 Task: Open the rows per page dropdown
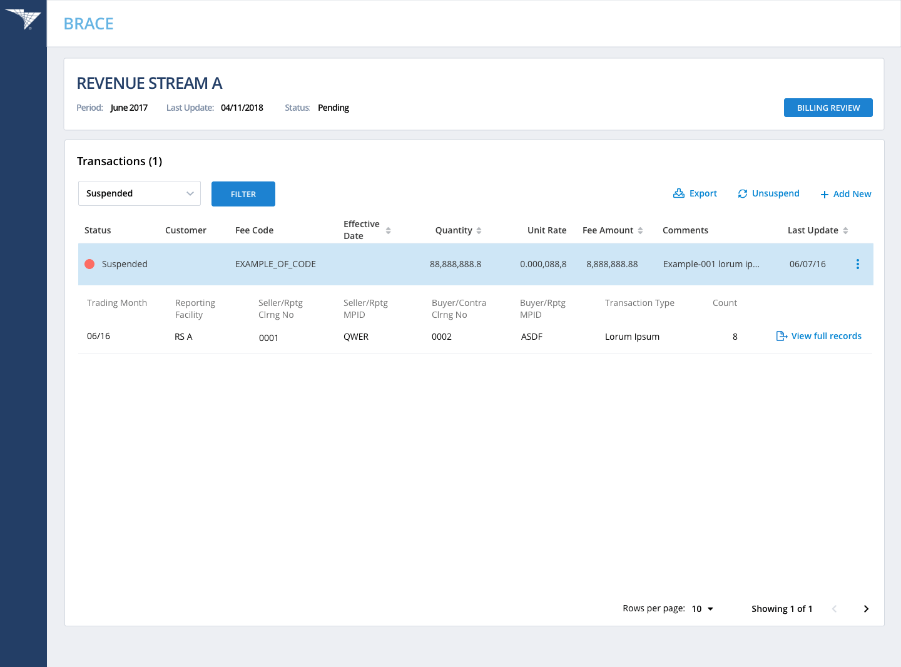[x=703, y=609]
